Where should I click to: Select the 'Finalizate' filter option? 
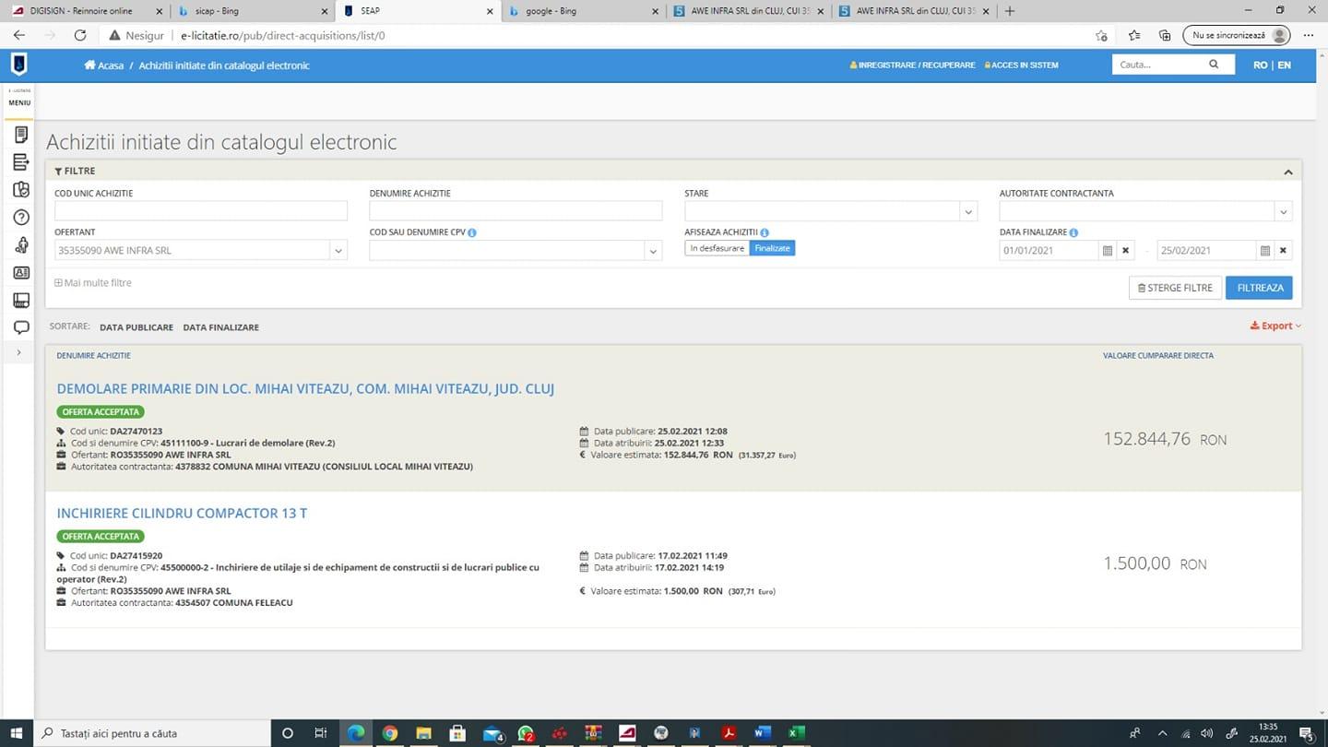point(772,248)
